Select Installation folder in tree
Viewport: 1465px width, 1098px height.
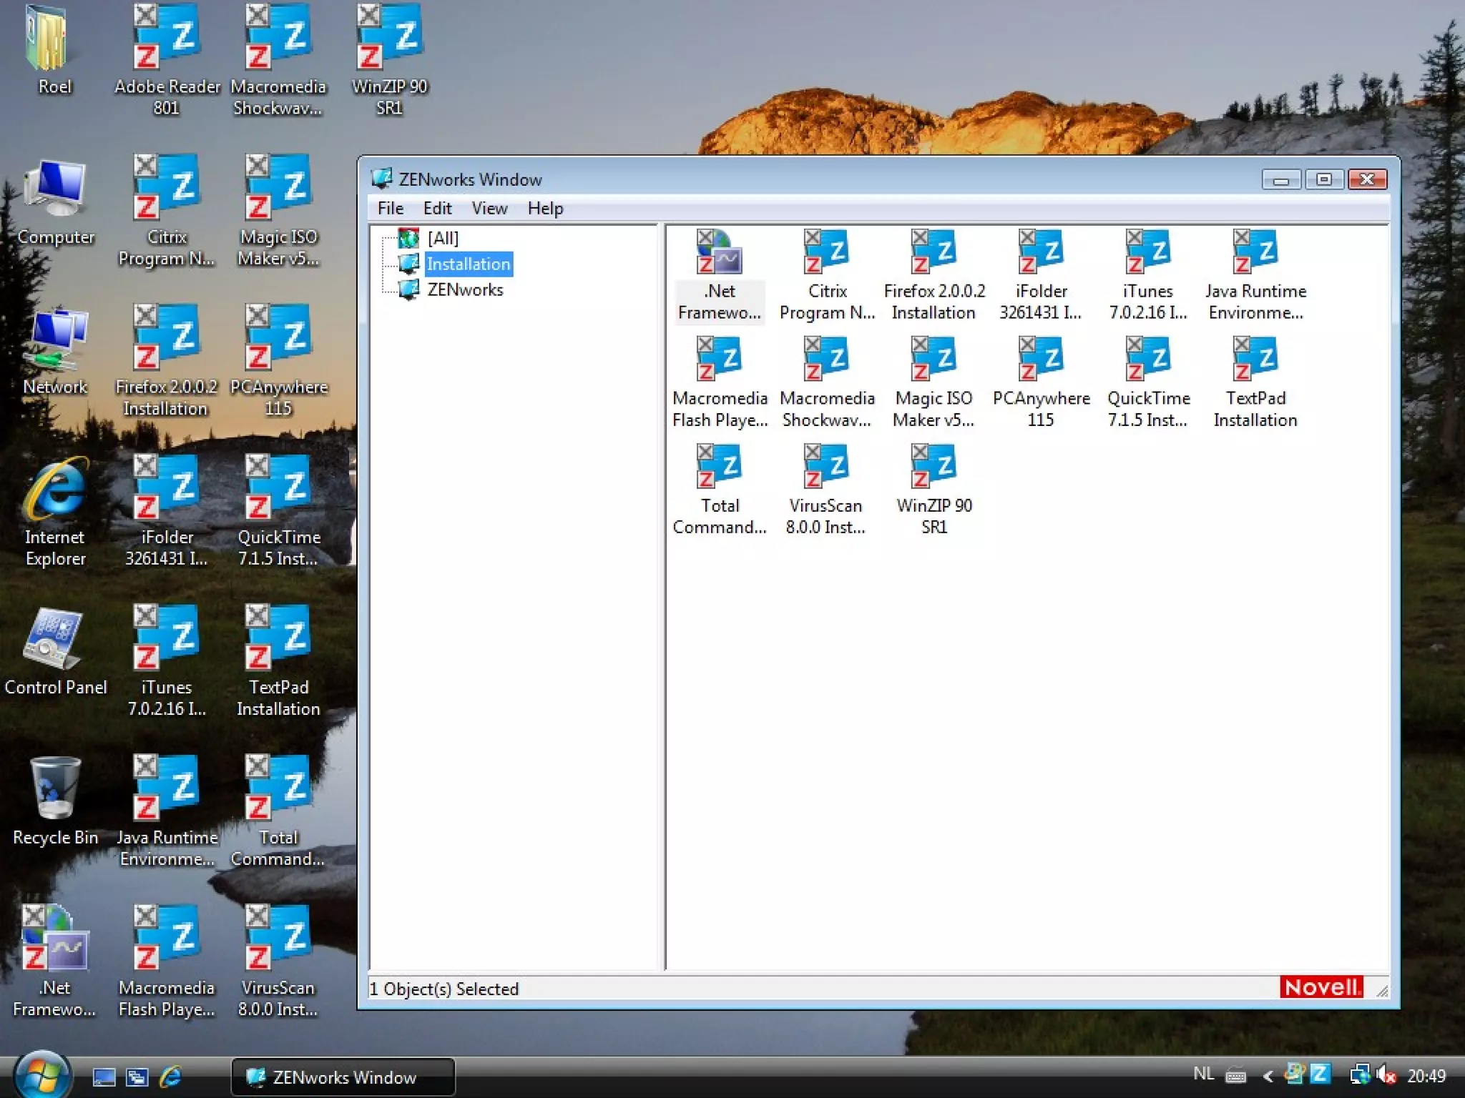[469, 264]
